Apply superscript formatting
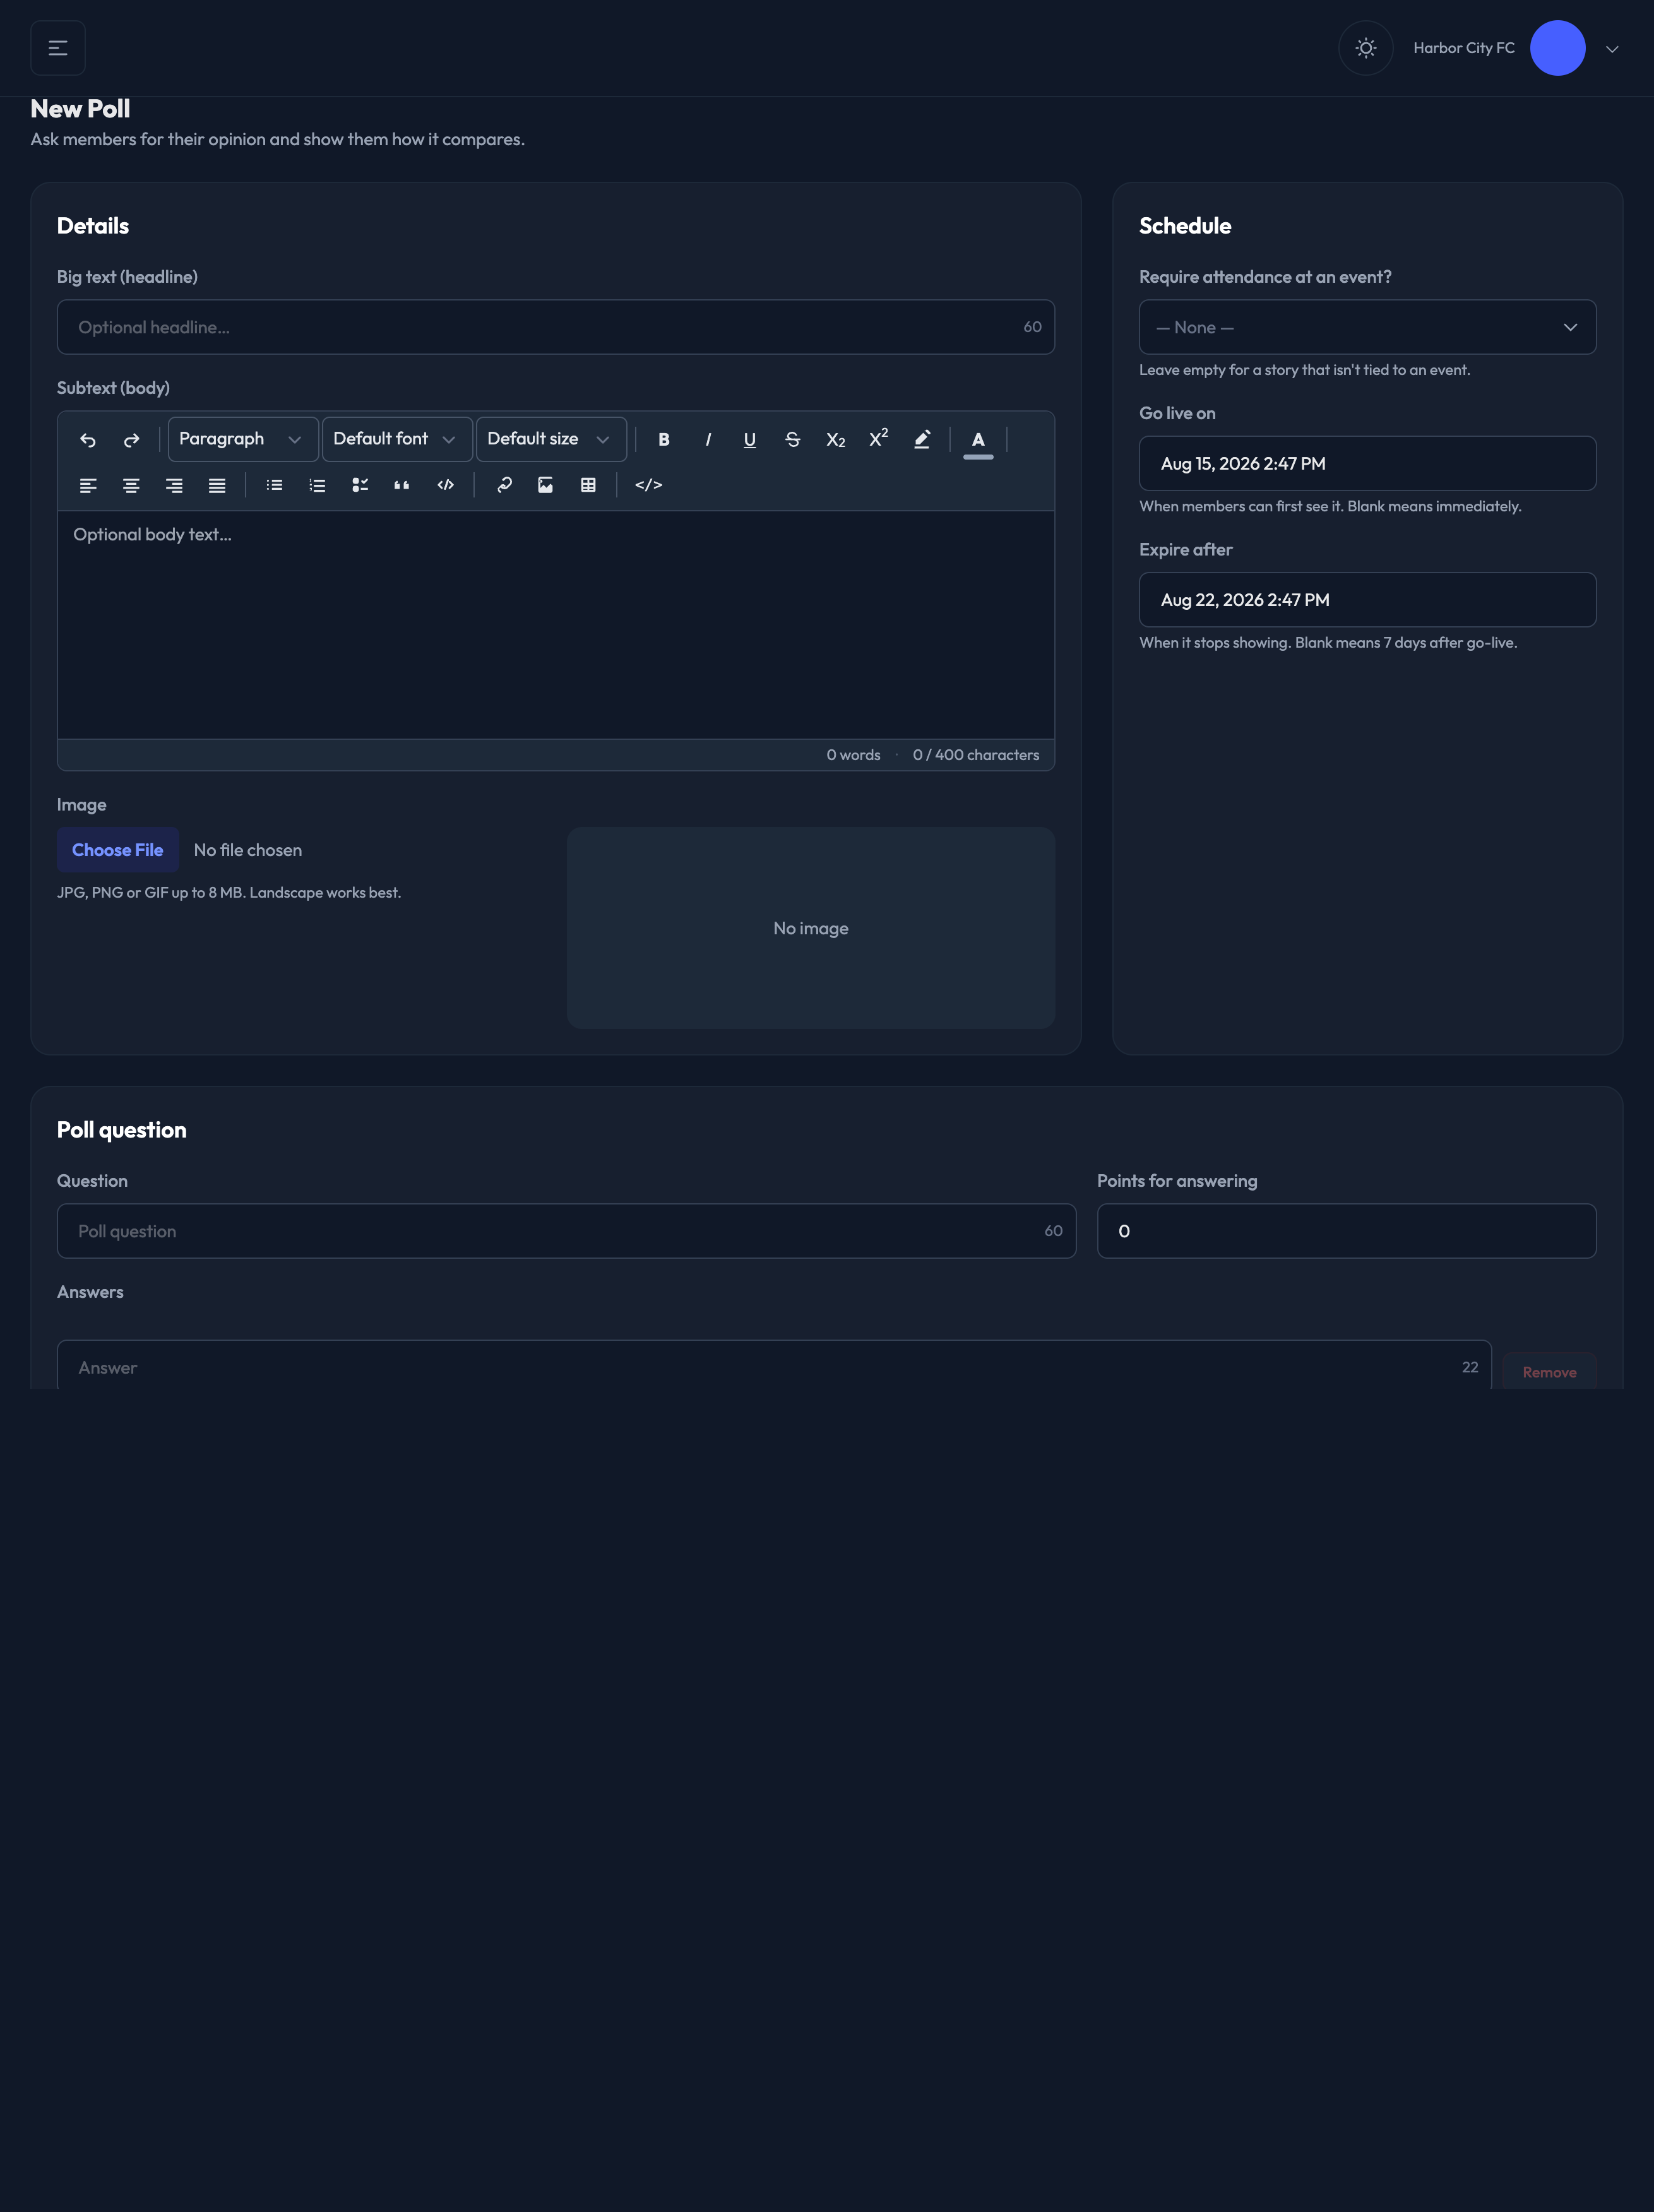Image resolution: width=1654 pixels, height=2212 pixels. pos(879,438)
